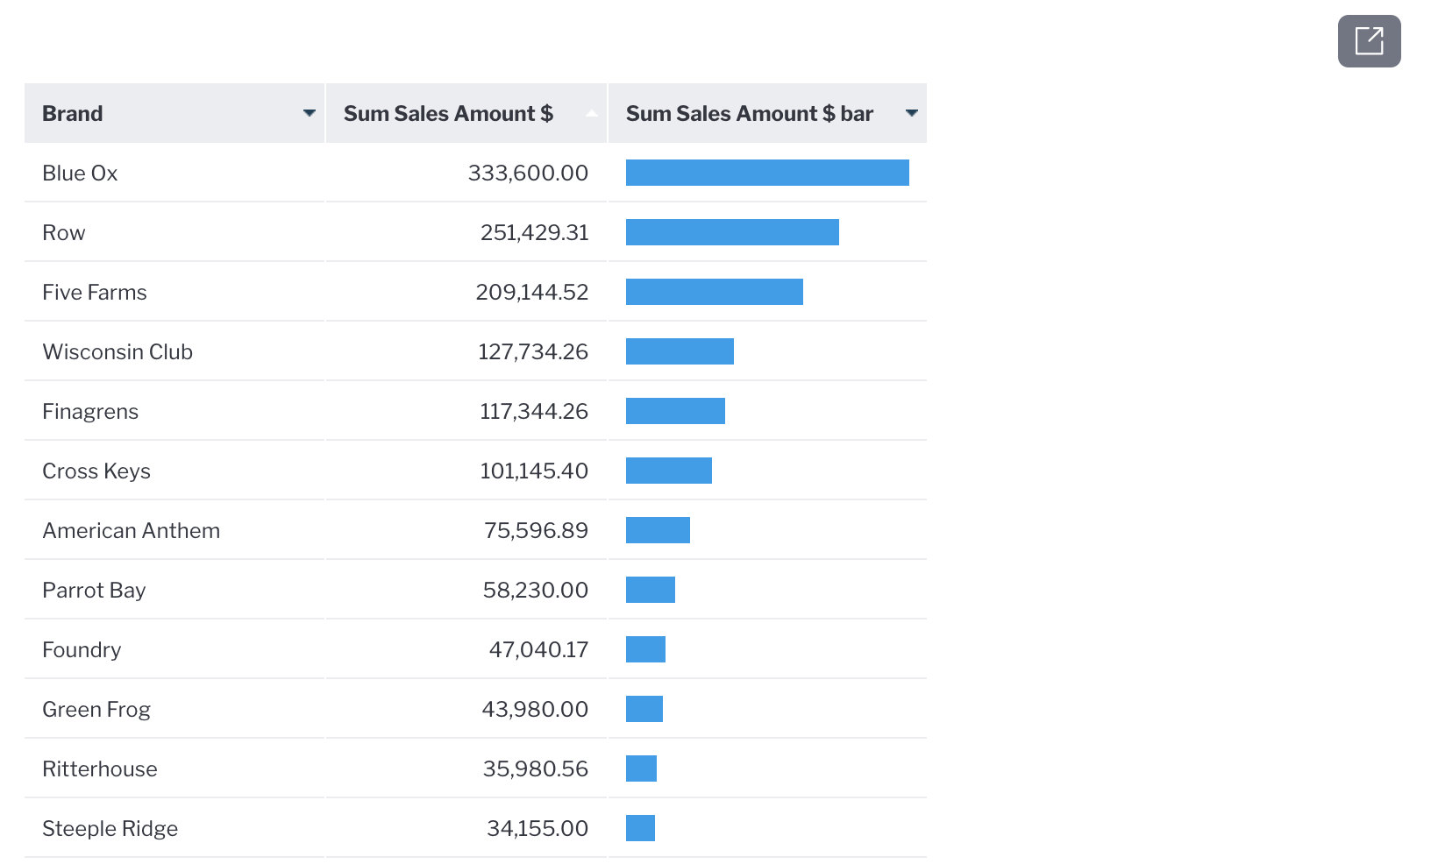Click the Steeple Ridge sales bar
This screenshot has width=1431, height=864.
coord(640,828)
